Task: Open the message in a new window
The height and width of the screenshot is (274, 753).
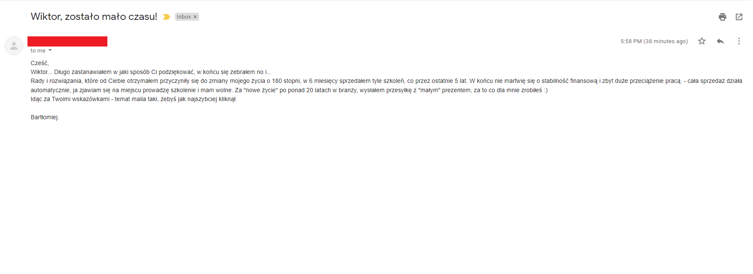Action: [739, 17]
